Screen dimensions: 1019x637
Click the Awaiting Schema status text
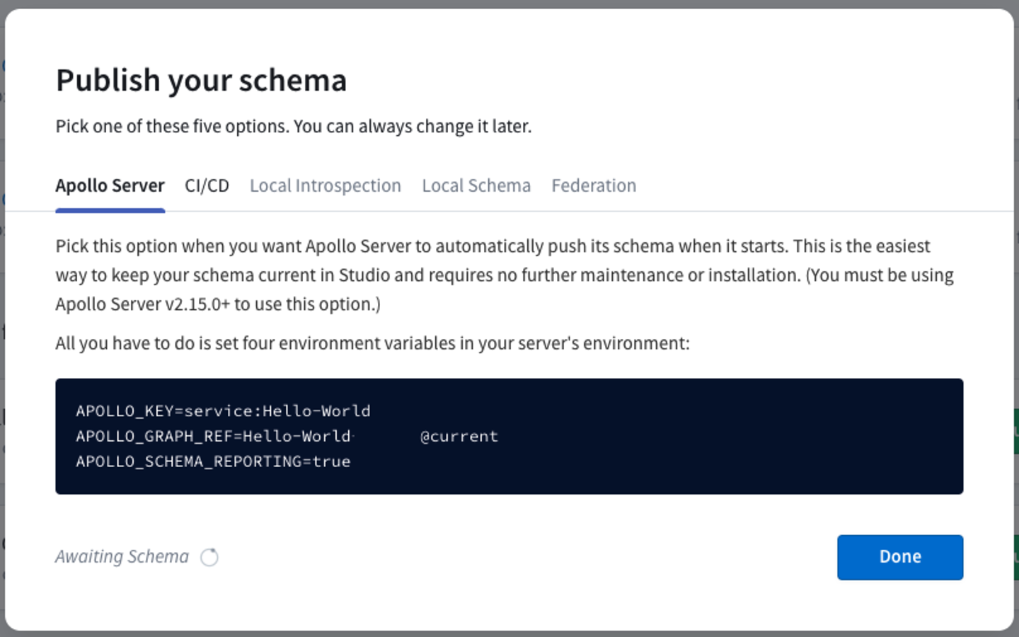tap(122, 557)
